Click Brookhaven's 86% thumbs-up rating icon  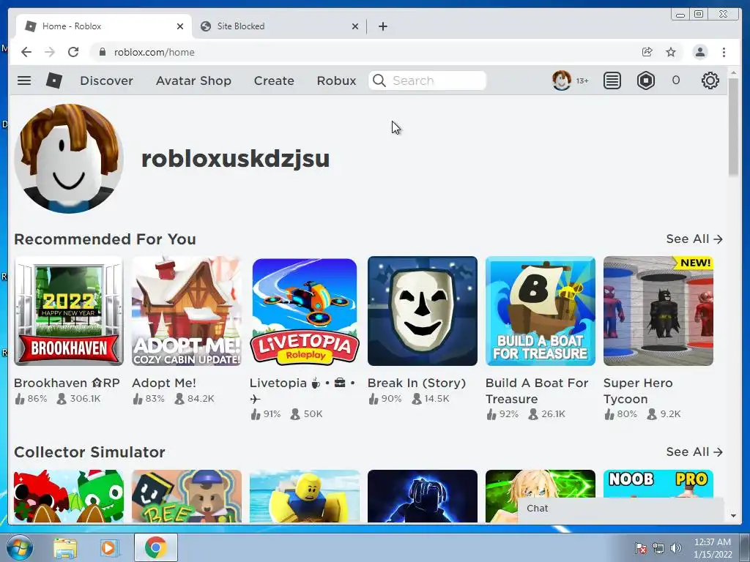click(20, 399)
